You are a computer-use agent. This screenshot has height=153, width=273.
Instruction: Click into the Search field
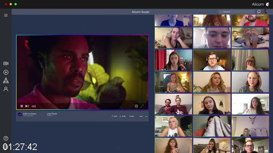[x=237, y=11]
